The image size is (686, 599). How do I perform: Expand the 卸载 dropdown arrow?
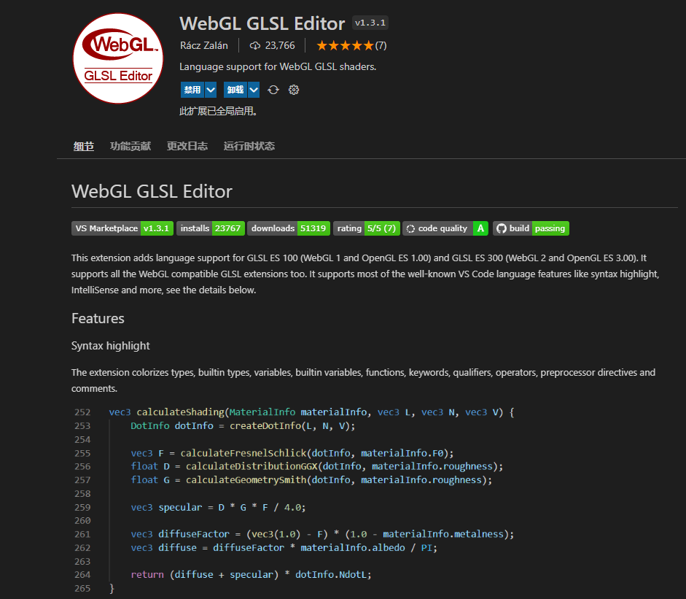[x=254, y=90]
